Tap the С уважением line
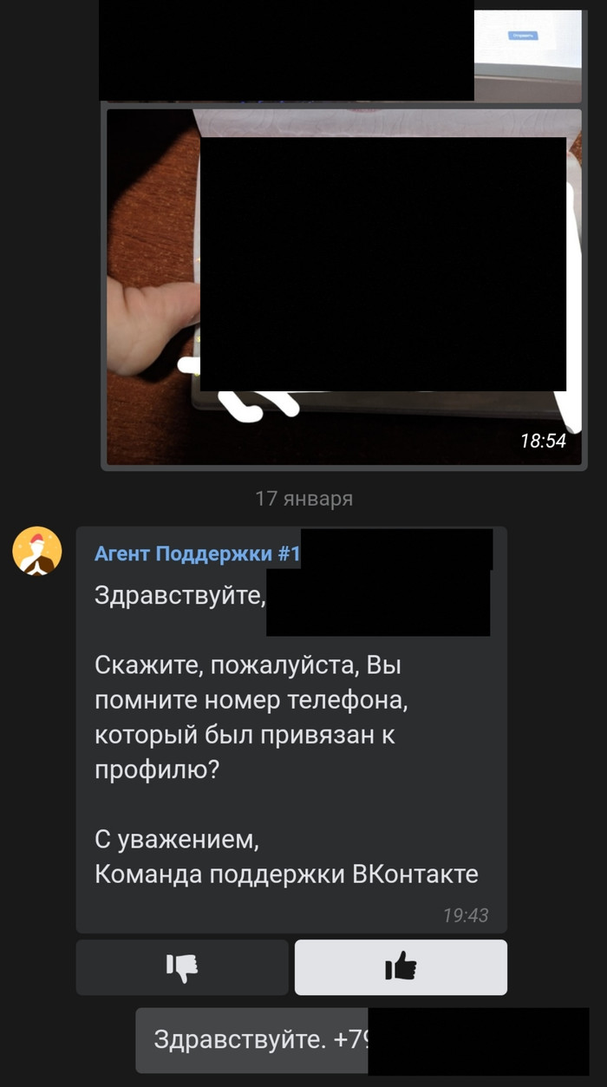The width and height of the screenshot is (607, 1087). [176, 840]
